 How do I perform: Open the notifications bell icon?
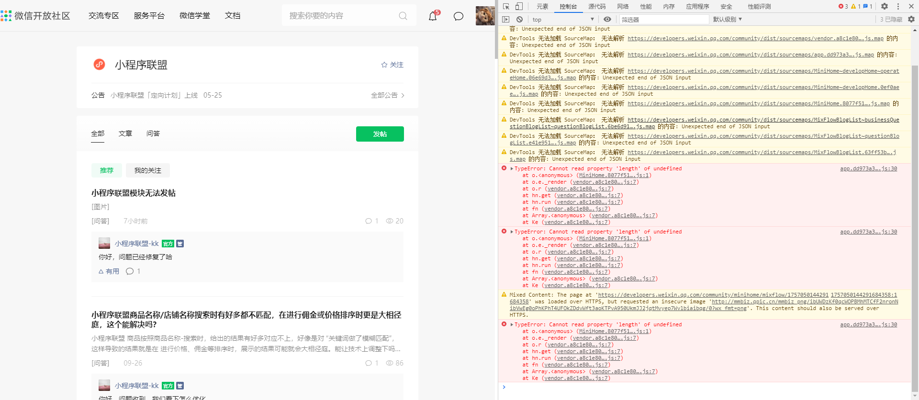tap(433, 16)
